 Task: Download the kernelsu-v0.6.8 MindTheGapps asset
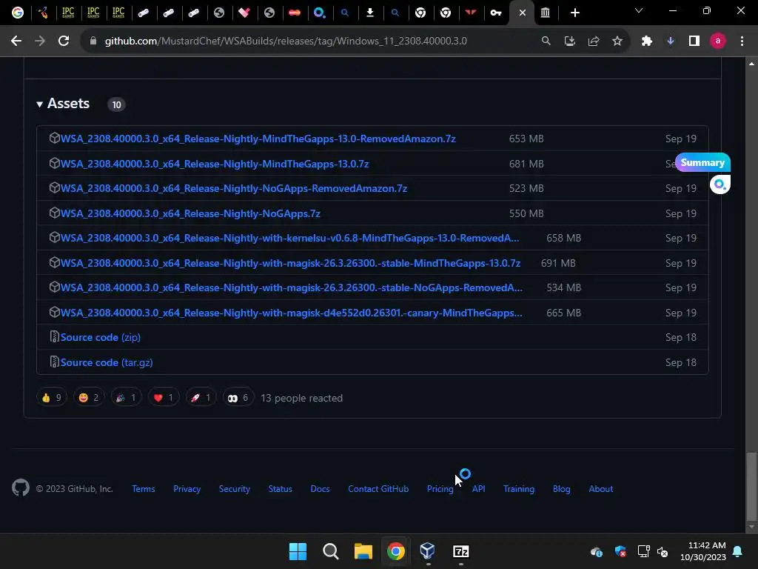289,238
